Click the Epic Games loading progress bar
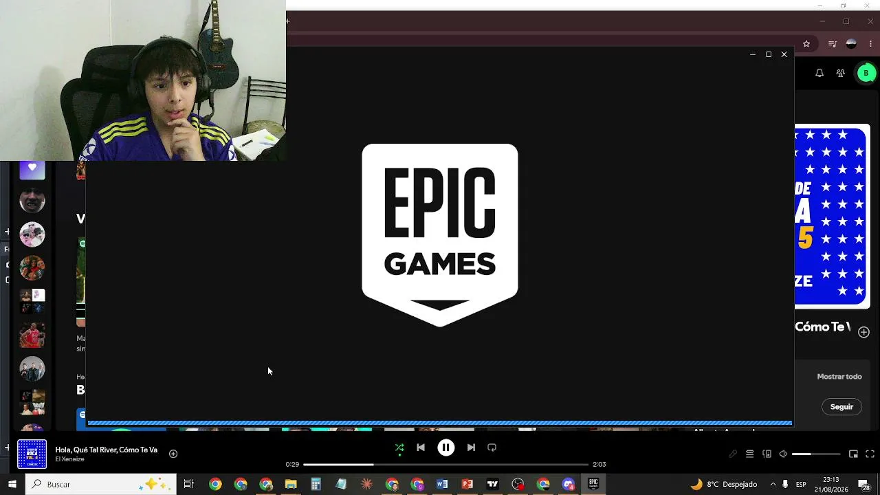Viewport: 880px width, 495px height. (440, 423)
